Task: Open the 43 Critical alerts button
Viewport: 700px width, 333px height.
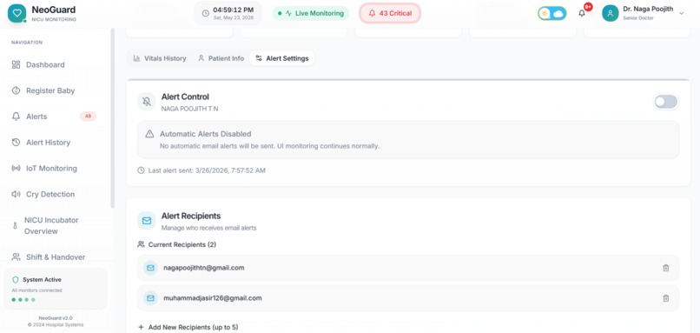Action: tap(390, 13)
